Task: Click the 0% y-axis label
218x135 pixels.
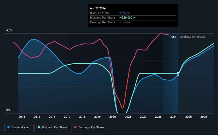Action: coord(8,110)
